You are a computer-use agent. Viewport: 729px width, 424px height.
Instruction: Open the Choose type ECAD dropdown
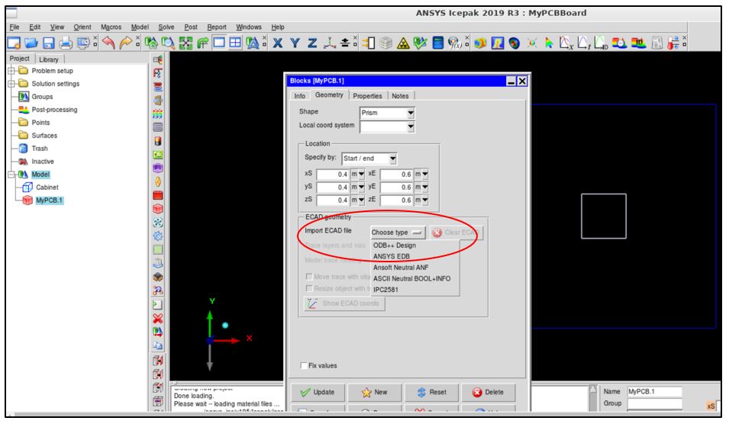coord(398,232)
